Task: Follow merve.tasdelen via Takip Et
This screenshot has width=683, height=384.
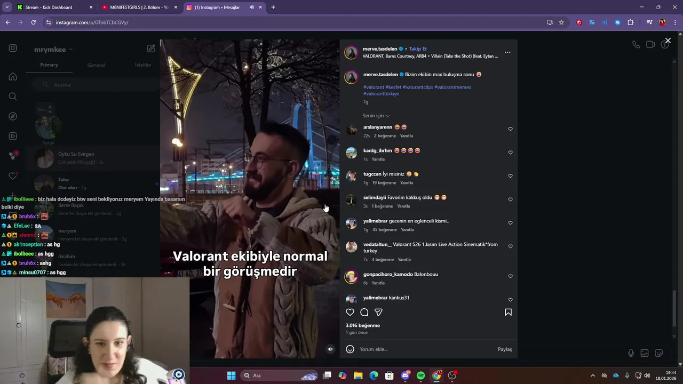Action: coord(418,49)
